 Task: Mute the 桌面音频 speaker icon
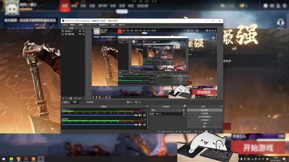[x=140, y=125]
